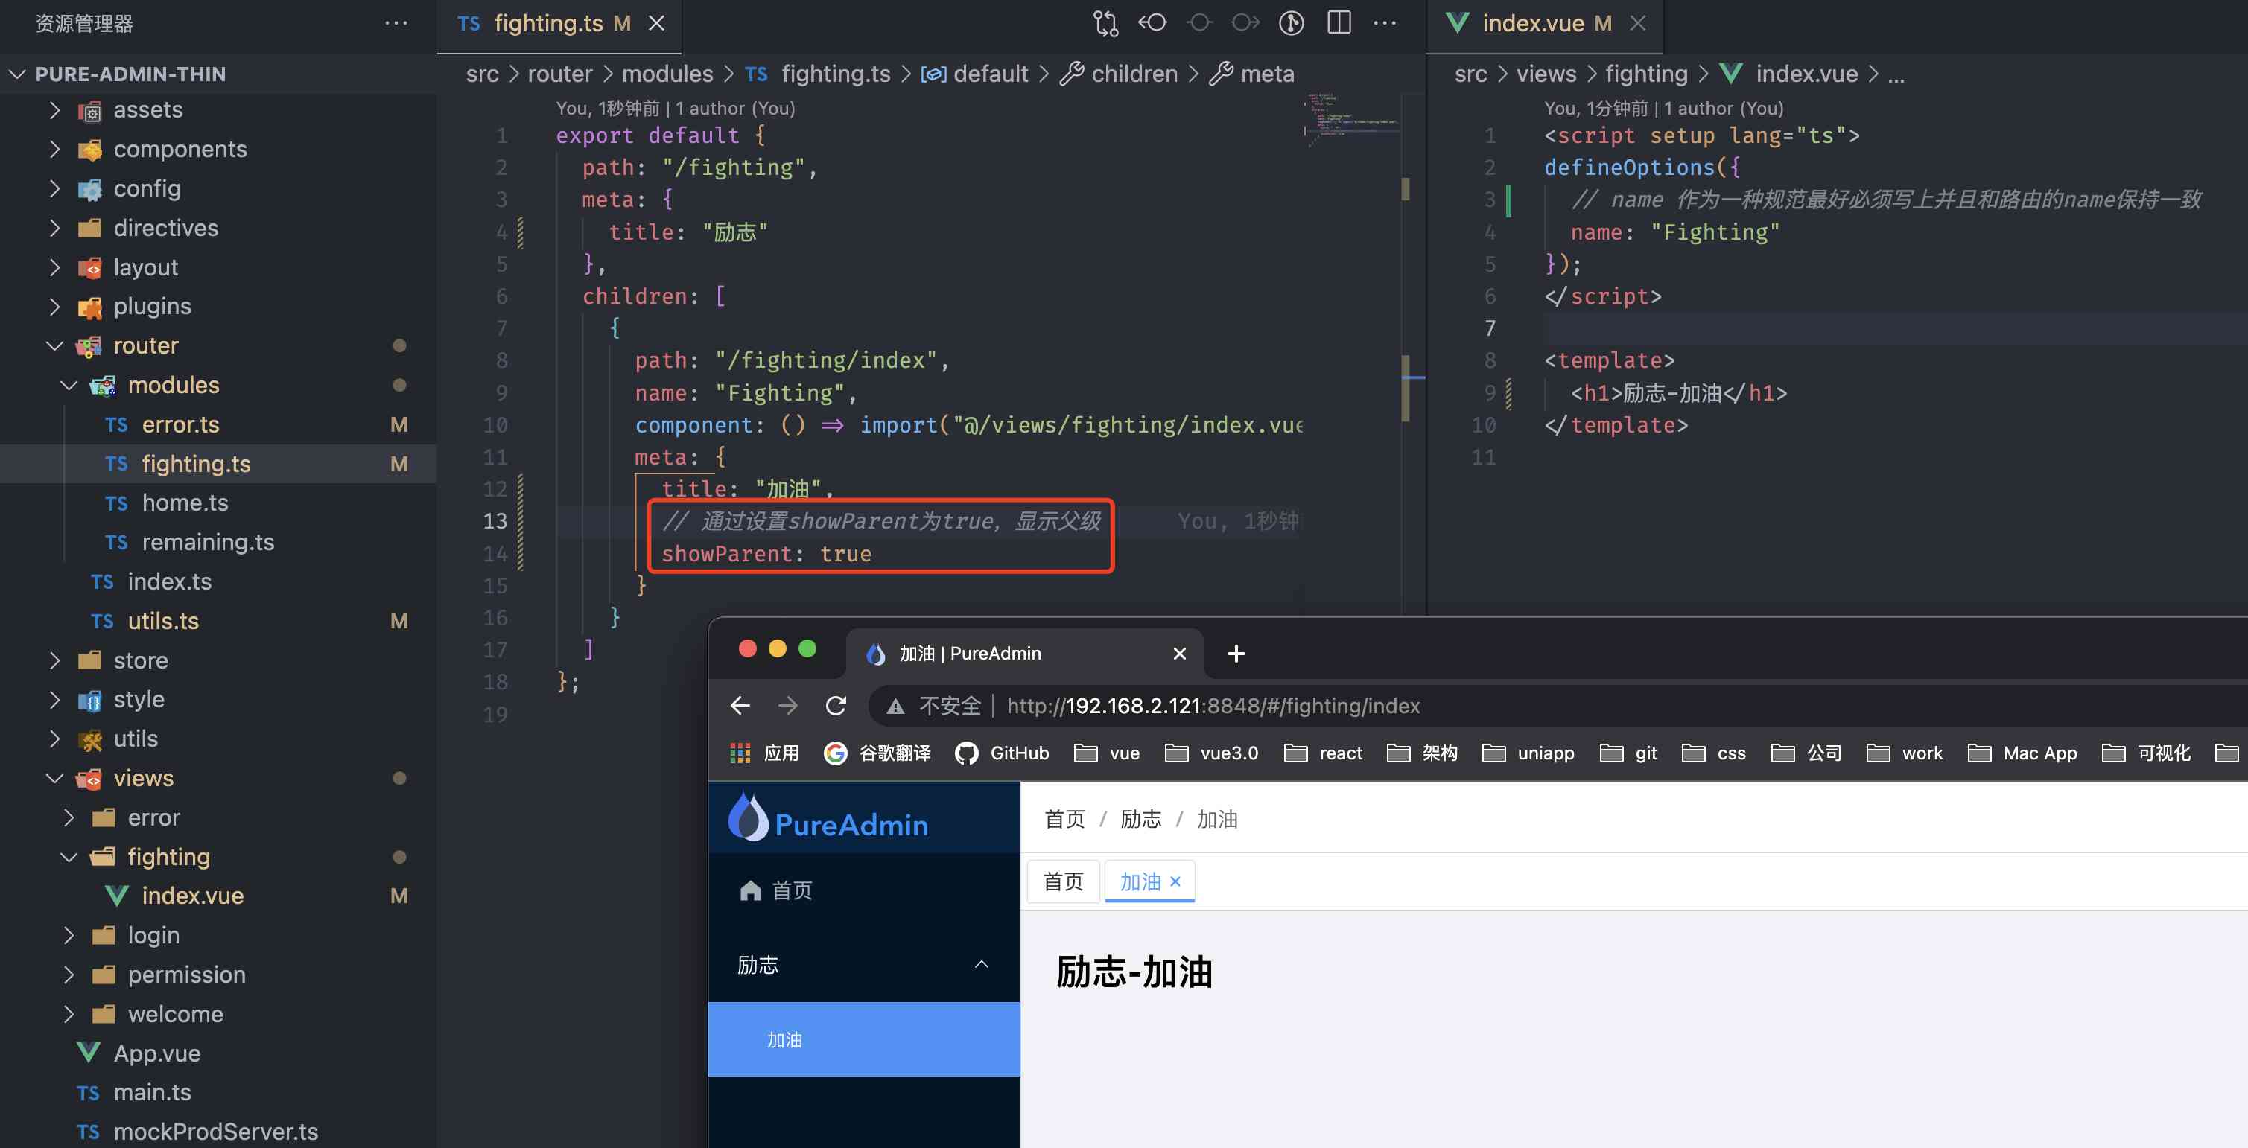Select the 首页 page tag tab
The image size is (2248, 1148).
pyautogui.click(x=1063, y=881)
